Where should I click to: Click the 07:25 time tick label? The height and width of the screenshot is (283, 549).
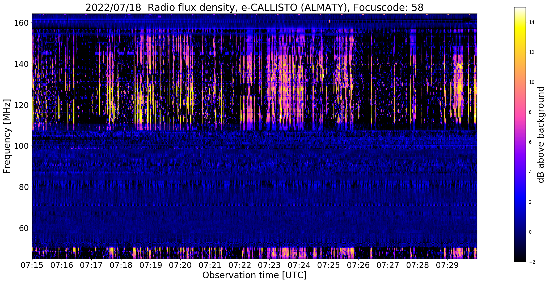point(329,265)
